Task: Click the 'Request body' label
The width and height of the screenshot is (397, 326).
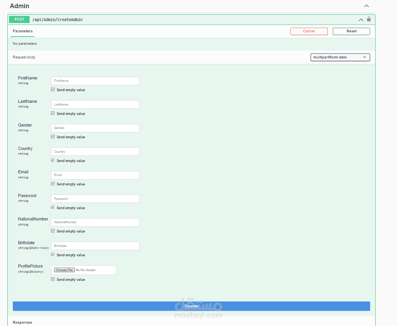Action: (x=24, y=57)
